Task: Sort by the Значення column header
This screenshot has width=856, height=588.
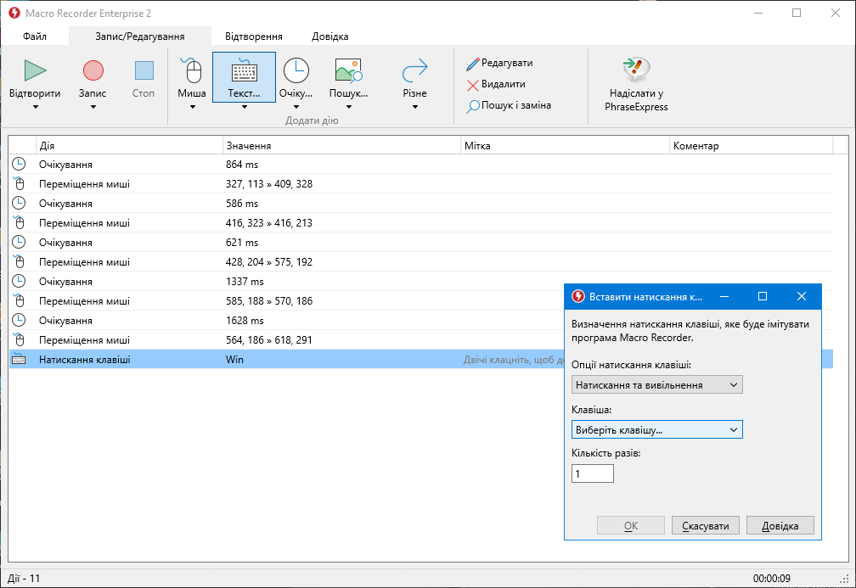Action: coord(341,146)
